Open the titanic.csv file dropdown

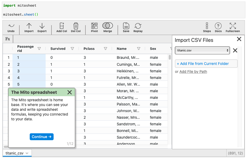pos(202,50)
